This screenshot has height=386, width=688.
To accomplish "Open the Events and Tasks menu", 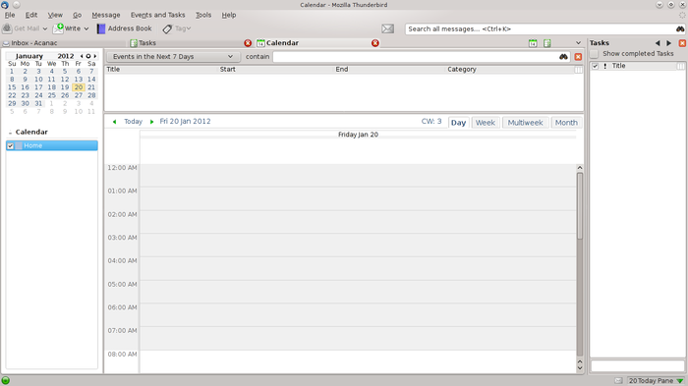I will (157, 15).
